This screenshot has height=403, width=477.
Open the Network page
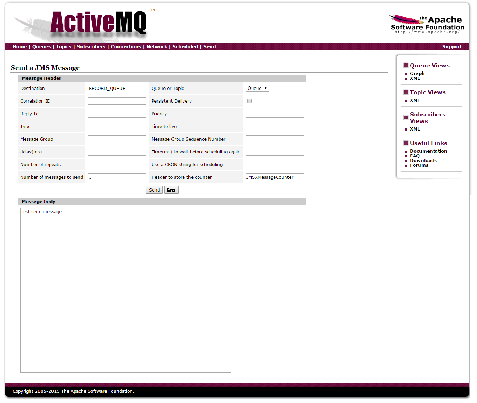pos(157,46)
